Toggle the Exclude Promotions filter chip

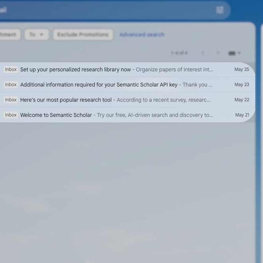(x=83, y=35)
